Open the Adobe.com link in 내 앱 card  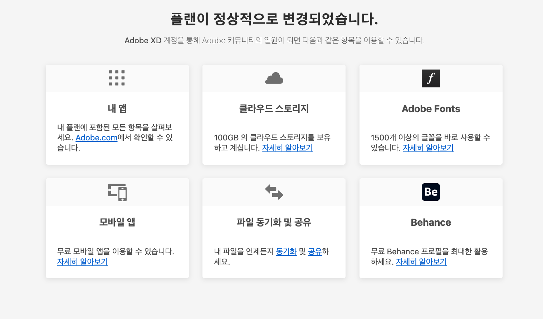(x=97, y=138)
